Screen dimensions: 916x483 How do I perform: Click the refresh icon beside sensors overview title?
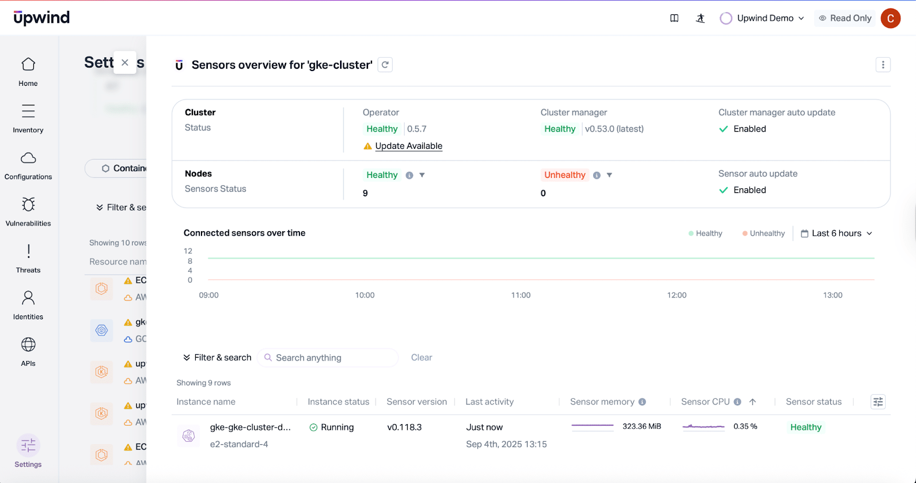click(x=385, y=65)
